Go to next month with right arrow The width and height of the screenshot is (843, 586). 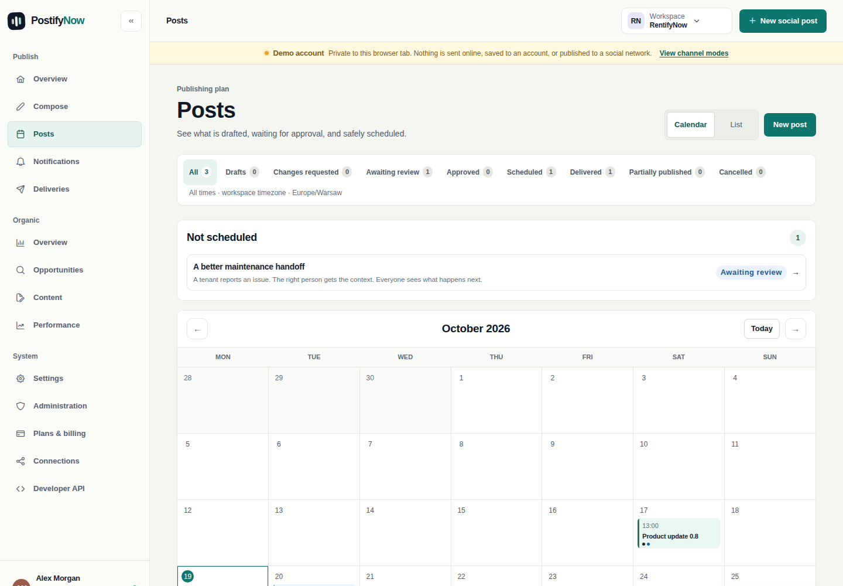pyautogui.click(x=796, y=329)
